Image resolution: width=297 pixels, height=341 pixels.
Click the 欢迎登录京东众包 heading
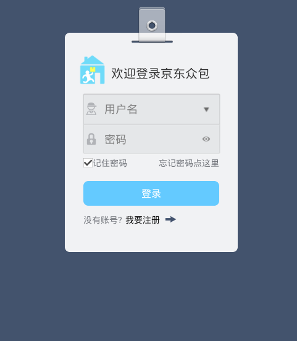[x=161, y=74]
